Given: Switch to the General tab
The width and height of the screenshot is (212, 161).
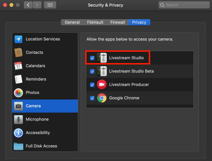Looking at the screenshot, I should [x=72, y=22].
